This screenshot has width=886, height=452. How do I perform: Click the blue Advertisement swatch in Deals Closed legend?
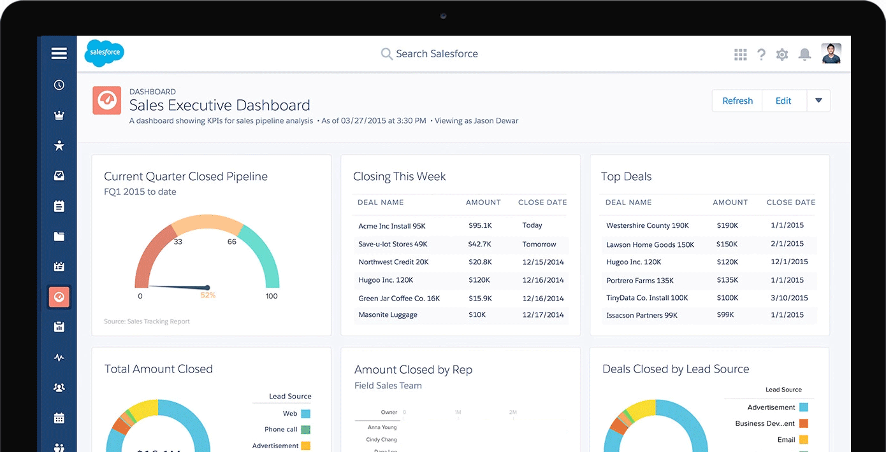pyautogui.click(x=804, y=407)
